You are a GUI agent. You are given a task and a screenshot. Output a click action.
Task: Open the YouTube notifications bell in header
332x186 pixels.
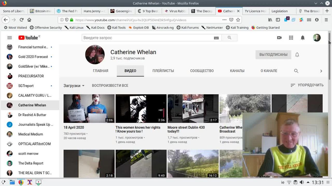click(x=302, y=38)
